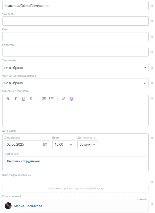Click the file drop zone for photos
This screenshot has width=155, height=213.
[75, 188]
